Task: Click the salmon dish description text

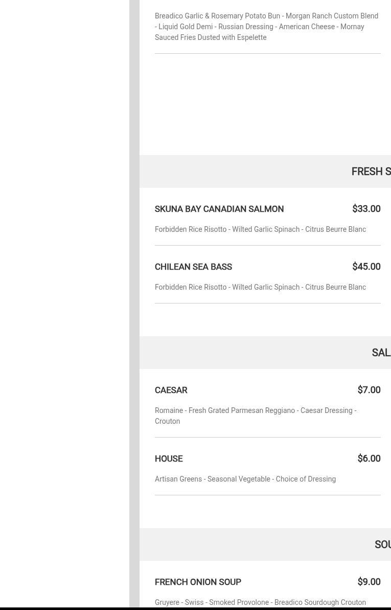Action: pyautogui.click(x=260, y=229)
